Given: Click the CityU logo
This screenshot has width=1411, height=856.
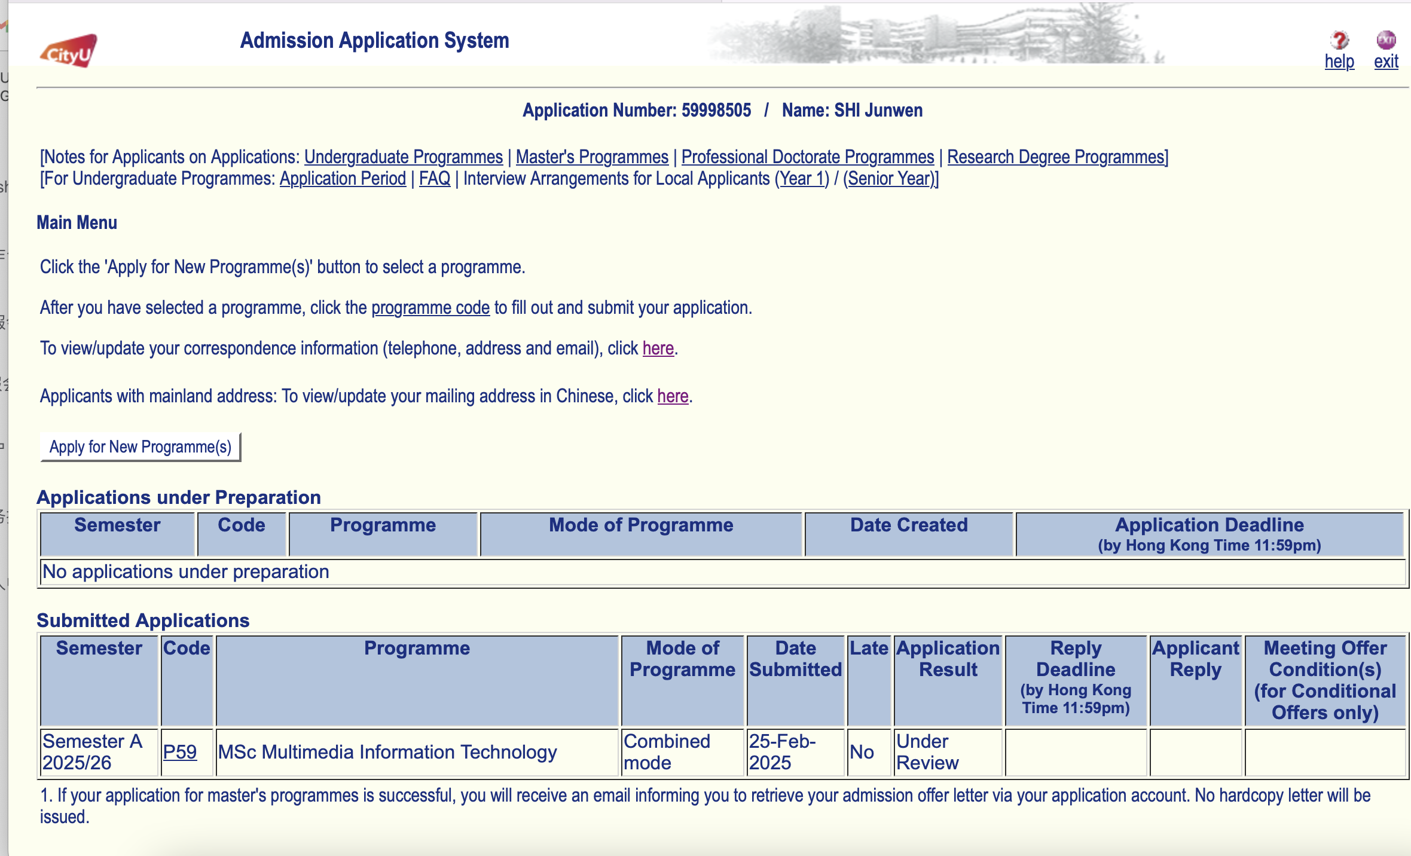Looking at the screenshot, I should pos(69,51).
